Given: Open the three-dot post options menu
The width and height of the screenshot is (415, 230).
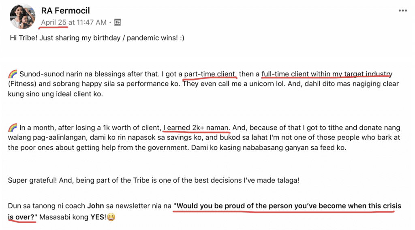Looking at the screenshot, I should (402, 11).
